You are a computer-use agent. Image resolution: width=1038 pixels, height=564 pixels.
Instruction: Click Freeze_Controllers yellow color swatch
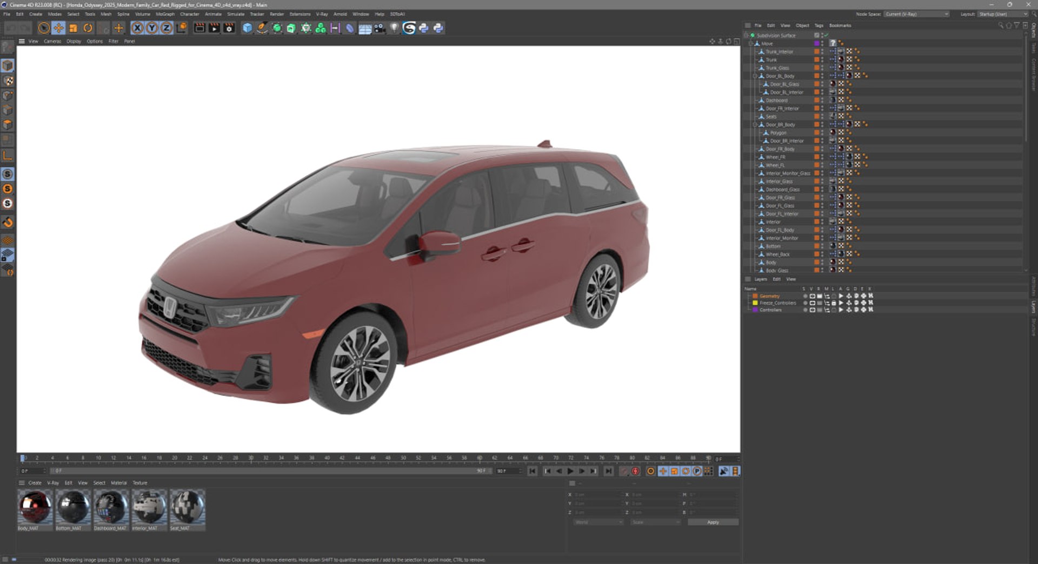point(755,303)
